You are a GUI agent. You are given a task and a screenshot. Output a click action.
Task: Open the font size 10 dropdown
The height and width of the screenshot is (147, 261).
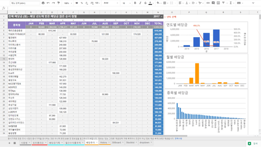click(x=126, y=3)
